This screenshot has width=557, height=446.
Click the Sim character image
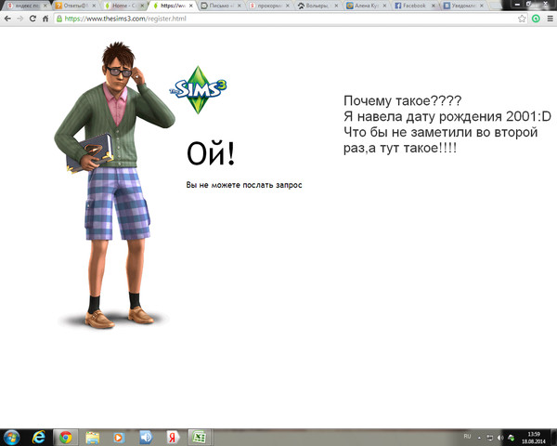114,185
